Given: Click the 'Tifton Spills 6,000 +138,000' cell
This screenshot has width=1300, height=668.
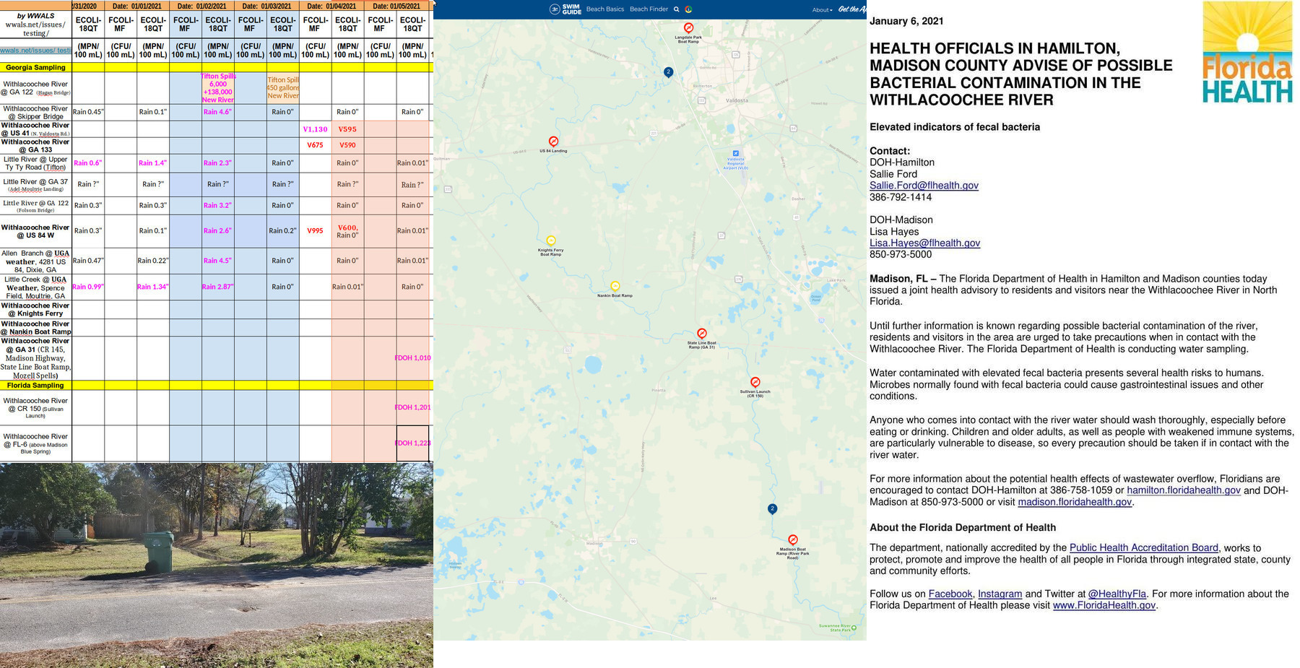Looking at the screenshot, I should click(x=217, y=88).
